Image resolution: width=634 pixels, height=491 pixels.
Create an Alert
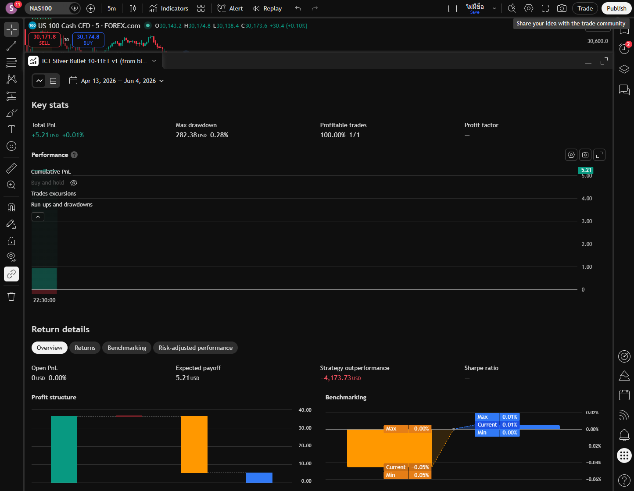tap(230, 8)
